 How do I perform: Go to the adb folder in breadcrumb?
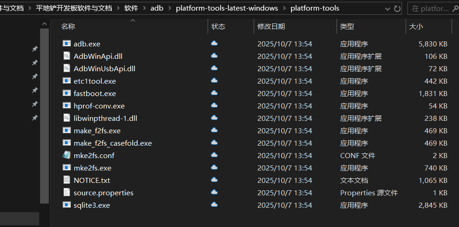(x=157, y=8)
